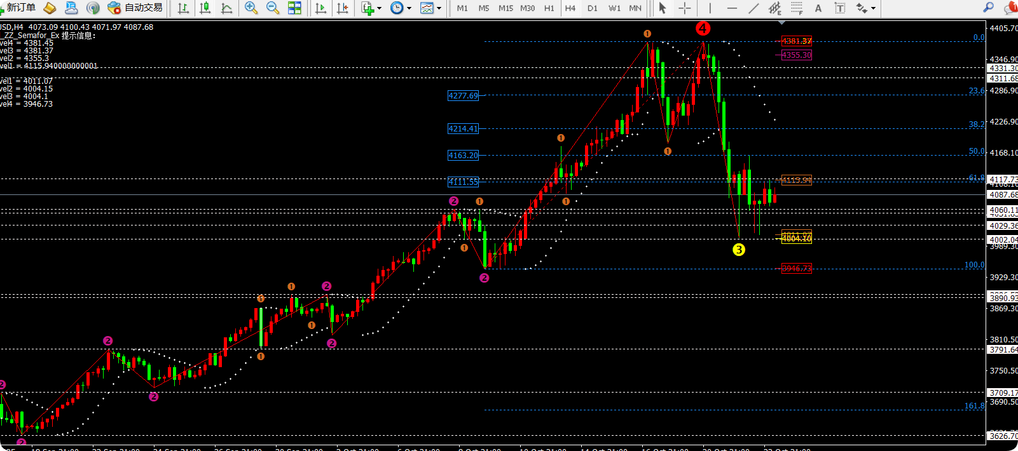Select the draw trendline tool
1018x451 pixels.
tap(753, 8)
